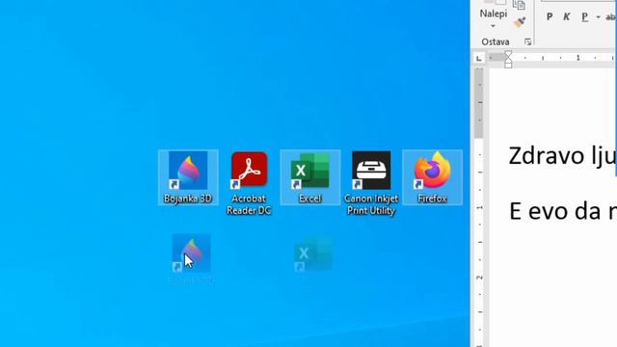Toggle italic (K) formatting in Word

566,17
